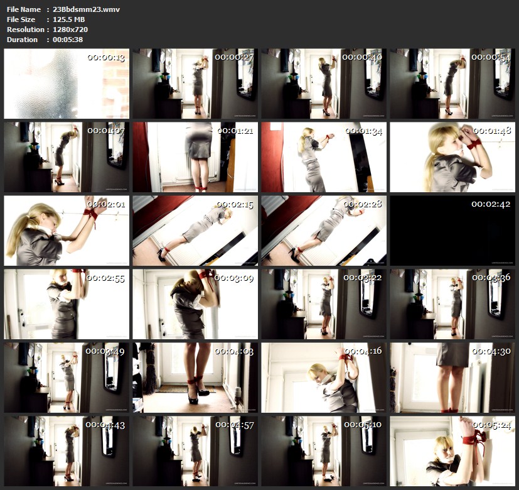Pick the 00:04:30 frame
Screen dimensions: 519x490
[x=452, y=378]
